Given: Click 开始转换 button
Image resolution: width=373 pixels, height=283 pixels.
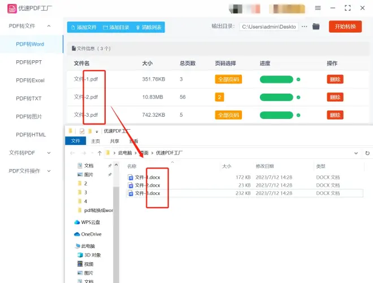Looking at the screenshot, I should tap(345, 26).
